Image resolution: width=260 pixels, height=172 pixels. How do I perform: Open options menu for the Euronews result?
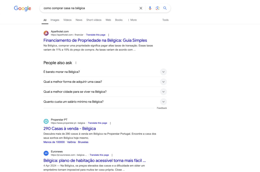click(112, 155)
